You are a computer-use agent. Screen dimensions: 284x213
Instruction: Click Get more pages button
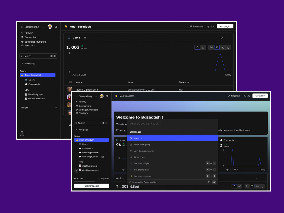92,186
